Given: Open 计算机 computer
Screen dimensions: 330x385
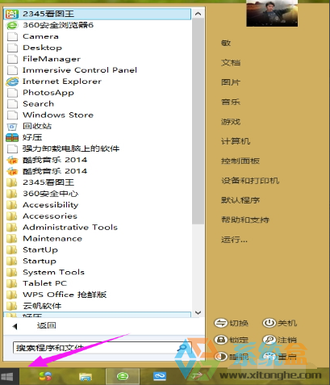Looking at the screenshot, I should (236, 141).
